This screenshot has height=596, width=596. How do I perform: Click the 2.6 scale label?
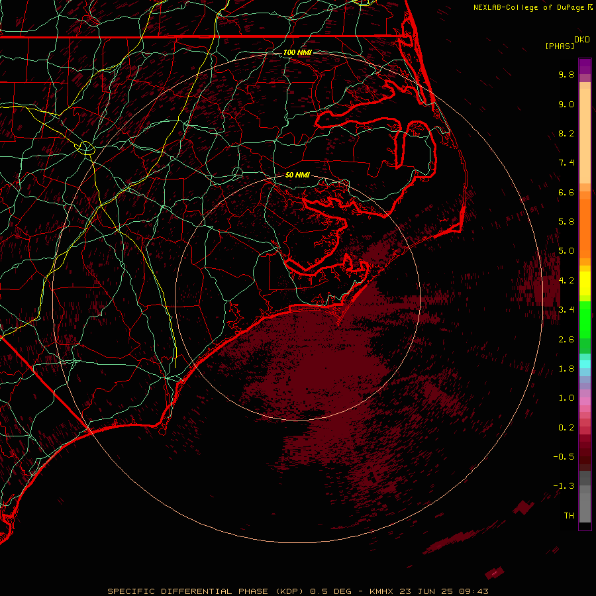pyautogui.click(x=566, y=340)
